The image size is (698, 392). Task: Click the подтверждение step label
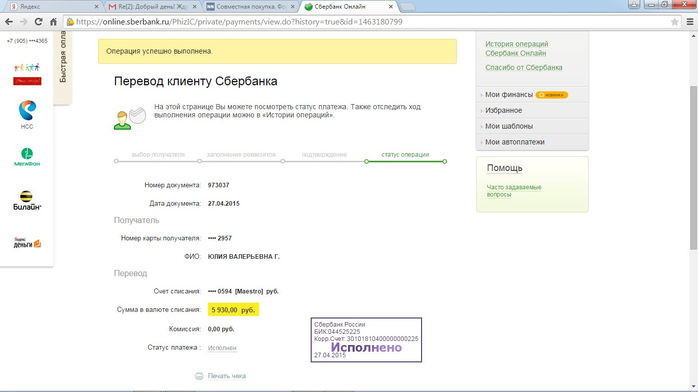[324, 155]
